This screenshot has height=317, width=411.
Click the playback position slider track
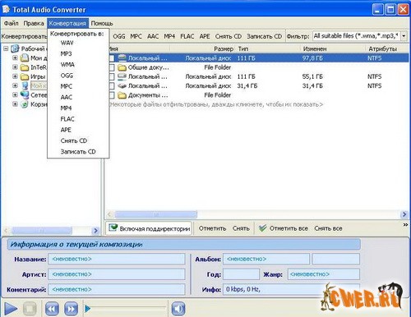126,309
